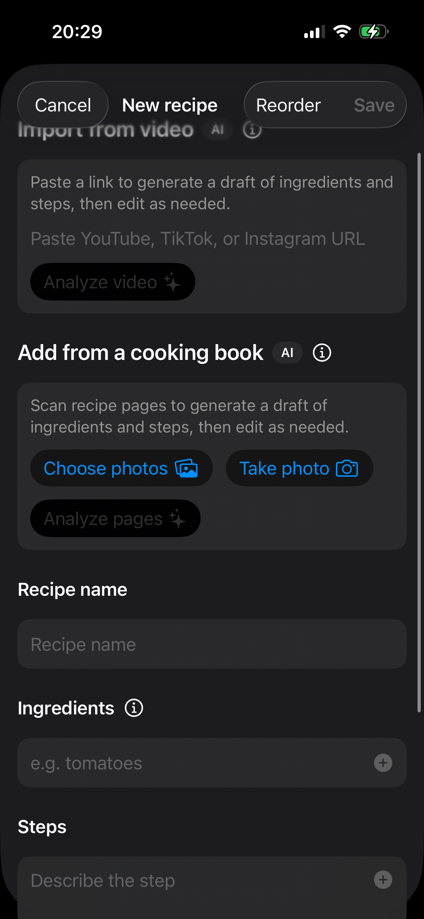Tap Analyze video button
This screenshot has height=919, width=424.
[113, 282]
